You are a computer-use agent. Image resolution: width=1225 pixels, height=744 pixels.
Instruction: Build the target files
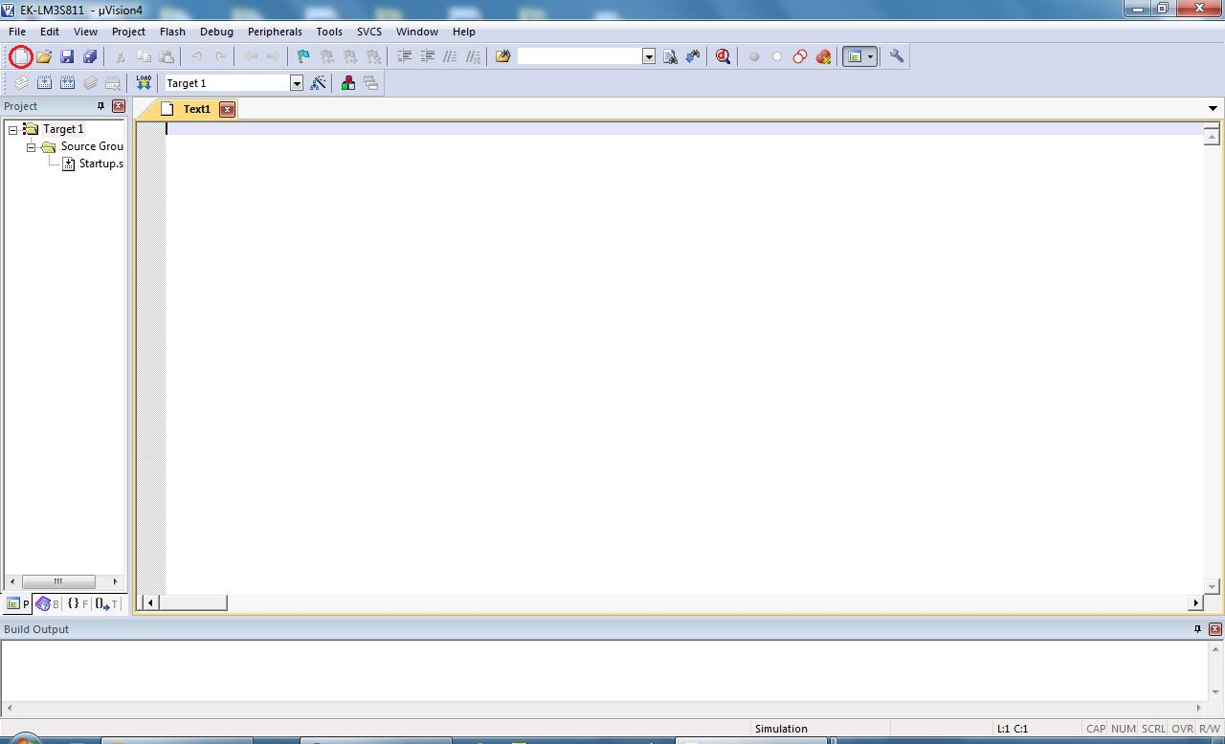coord(44,83)
